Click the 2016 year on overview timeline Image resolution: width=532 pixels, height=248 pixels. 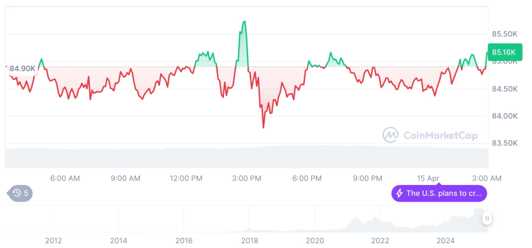pos(184,241)
